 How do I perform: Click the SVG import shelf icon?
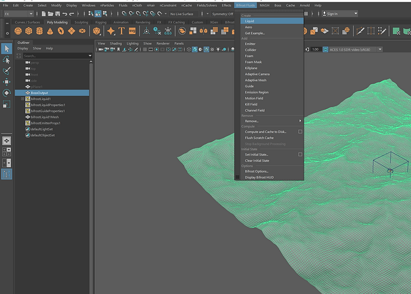(132, 31)
